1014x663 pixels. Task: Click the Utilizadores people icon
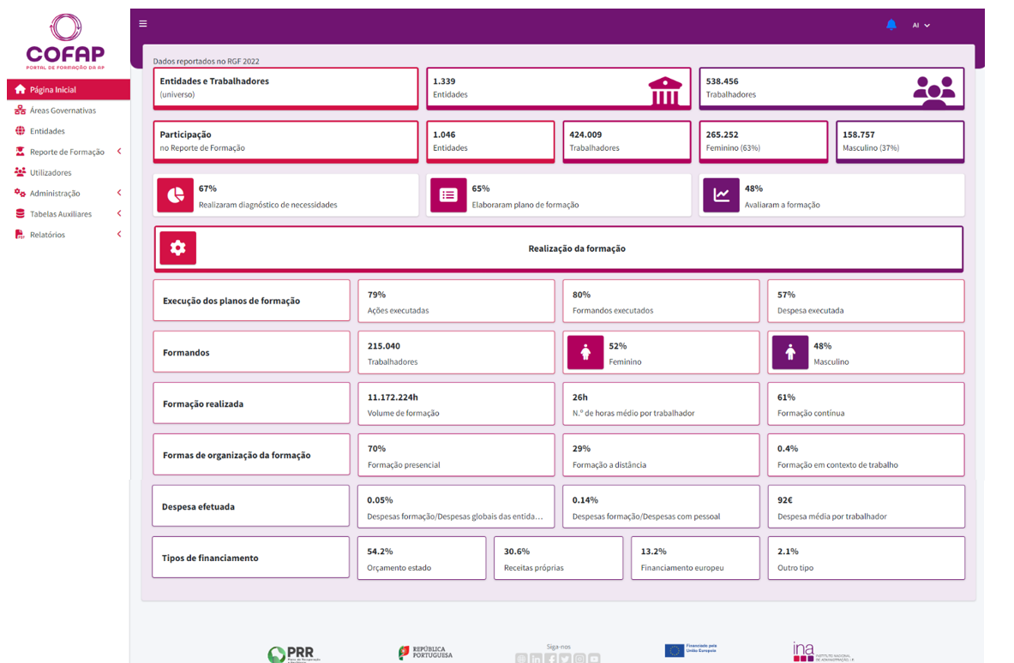(x=20, y=172)
